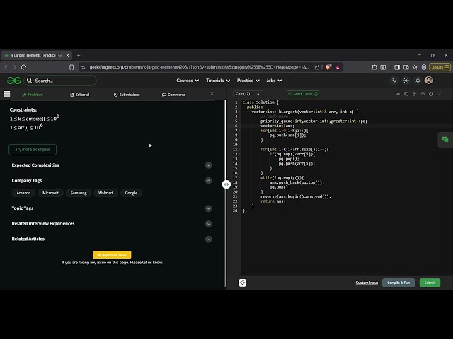Viewport: 453px width, 339px height.
Task: Select the Samsung company tag
Action: 79,193
